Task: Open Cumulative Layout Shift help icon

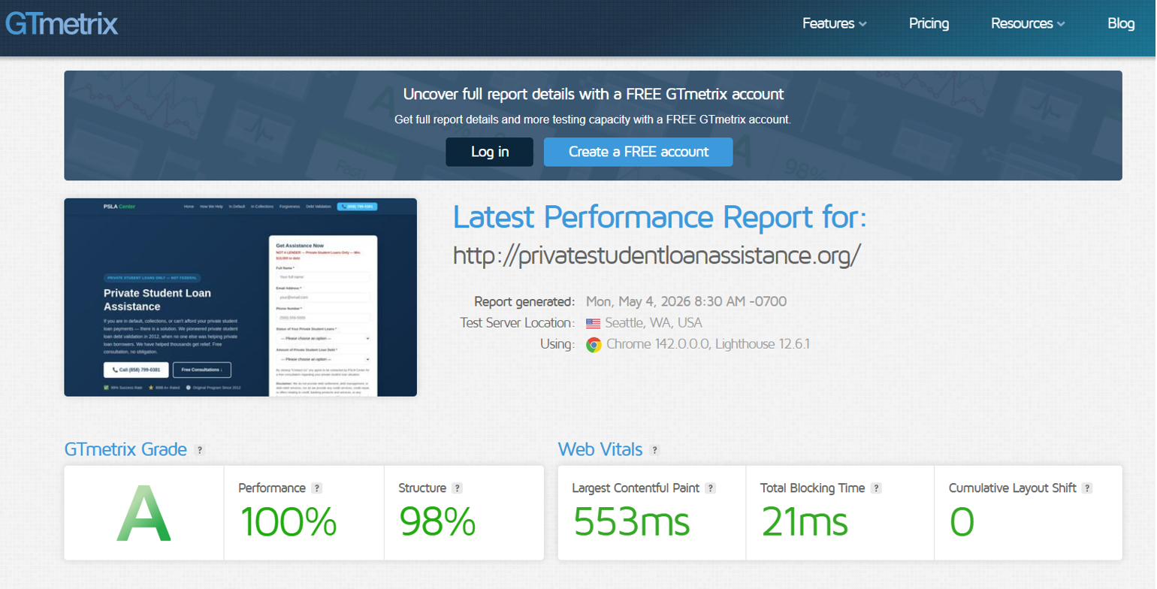Action: [x=1087, y=488]
